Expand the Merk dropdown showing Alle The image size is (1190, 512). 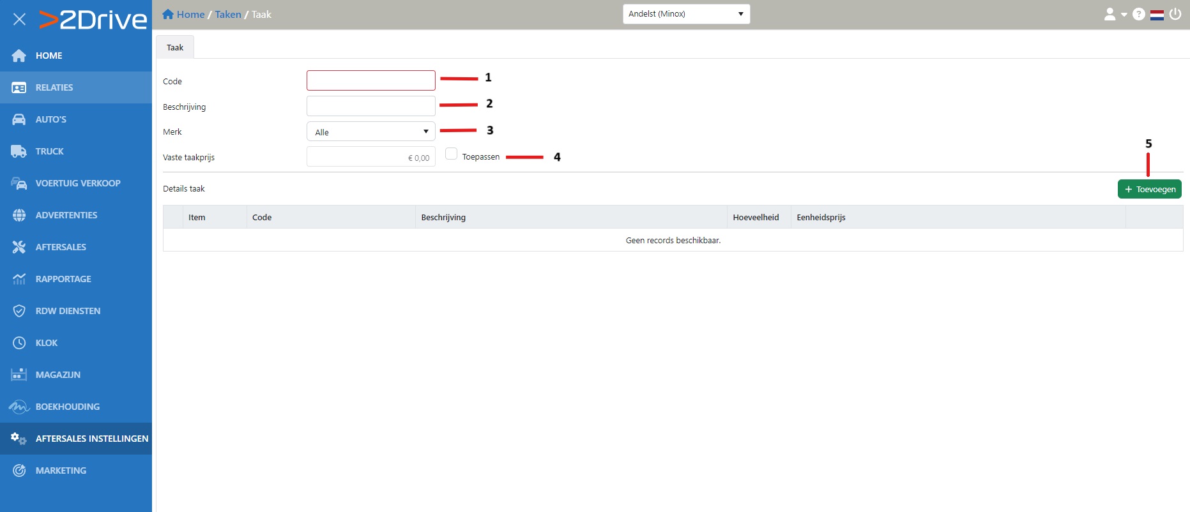tap(370, 132)
